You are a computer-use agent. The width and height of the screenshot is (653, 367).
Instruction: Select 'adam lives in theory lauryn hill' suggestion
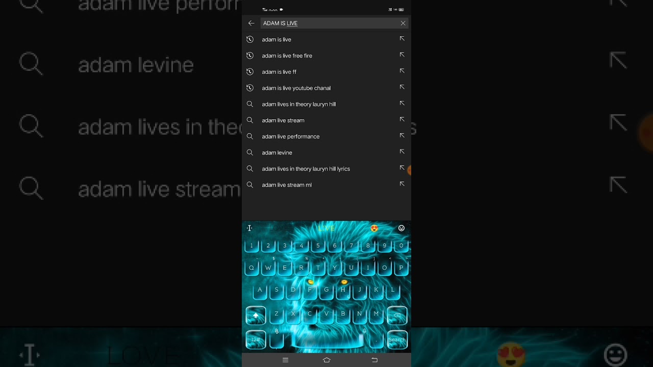326,104
